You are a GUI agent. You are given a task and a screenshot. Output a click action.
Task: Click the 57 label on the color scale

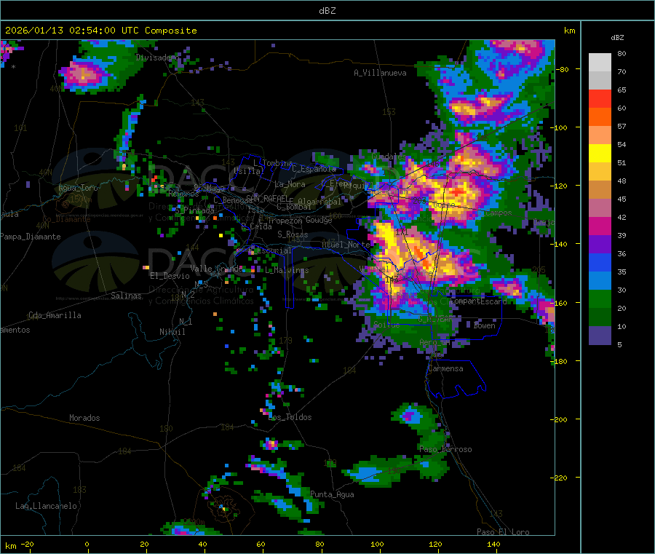622,126
